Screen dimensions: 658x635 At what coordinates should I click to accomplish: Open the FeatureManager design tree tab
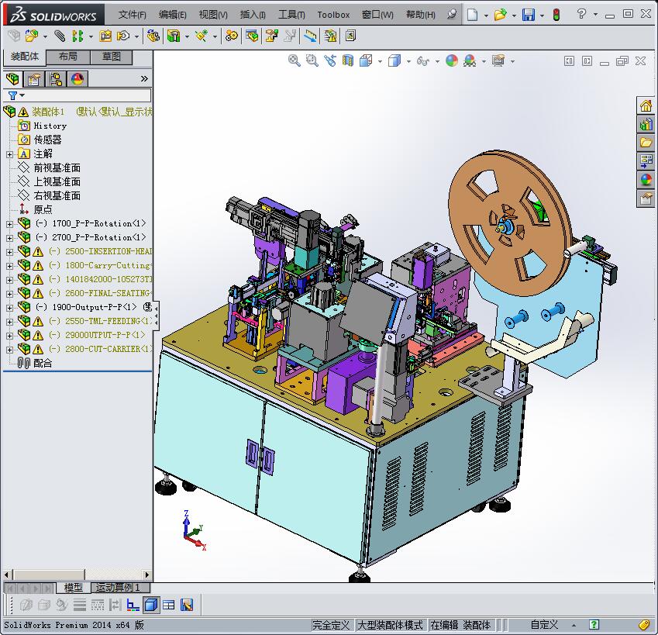tap(12, 79)
